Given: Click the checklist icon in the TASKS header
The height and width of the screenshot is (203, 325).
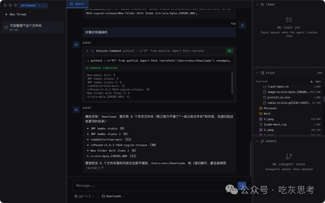Looking at the screenshot, I should [x=262, y=4].
